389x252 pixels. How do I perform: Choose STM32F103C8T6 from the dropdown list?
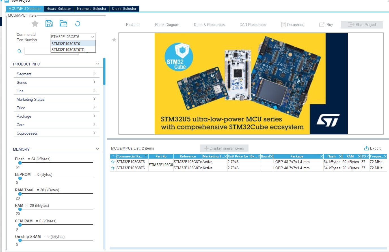point(73,44)
